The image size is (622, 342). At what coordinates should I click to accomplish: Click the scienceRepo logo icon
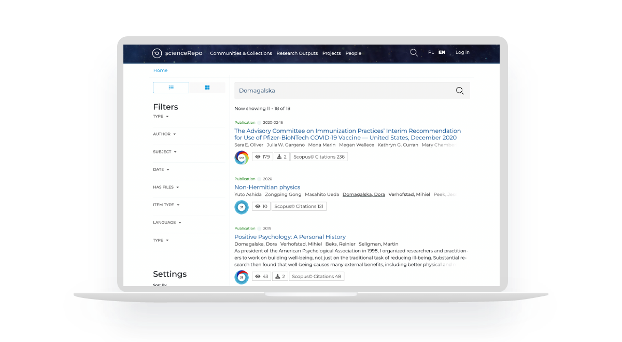(157, 53)
